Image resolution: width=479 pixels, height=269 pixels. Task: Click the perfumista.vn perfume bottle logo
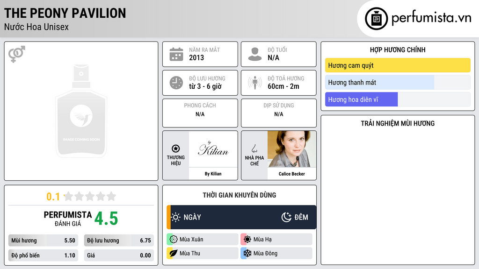pyautogui.click(x=376, y=19)
